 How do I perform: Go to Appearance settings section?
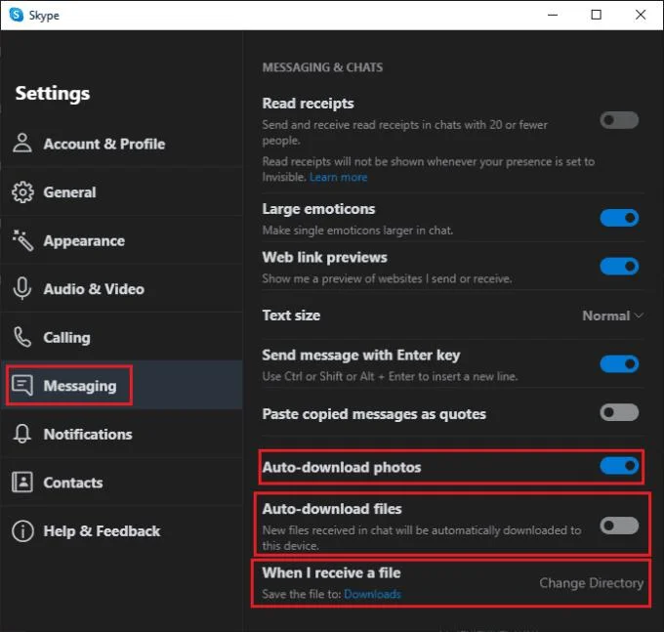coord(122,240)
